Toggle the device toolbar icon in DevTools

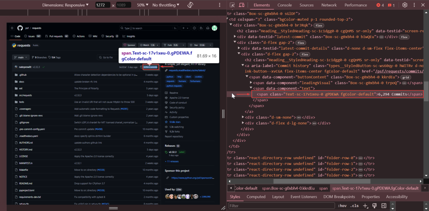[241, 5]
